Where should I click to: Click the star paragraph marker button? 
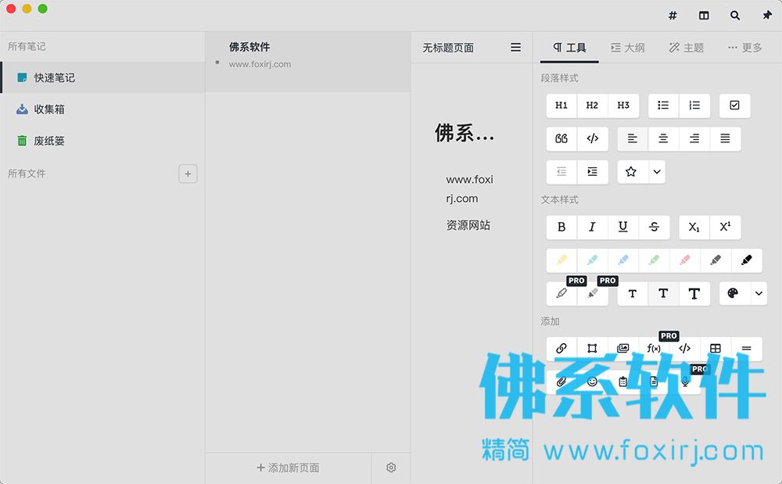tap(631, 172)
